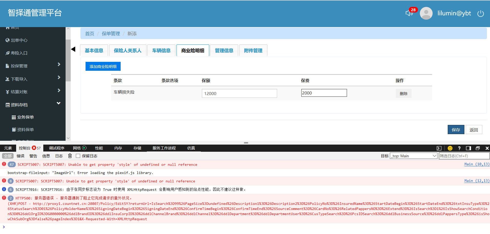This screenshot has width=490, height=234.
Task: Open 保单管理 in the breadcrumb
Action: pyautogui.click(x=111, y=34)
